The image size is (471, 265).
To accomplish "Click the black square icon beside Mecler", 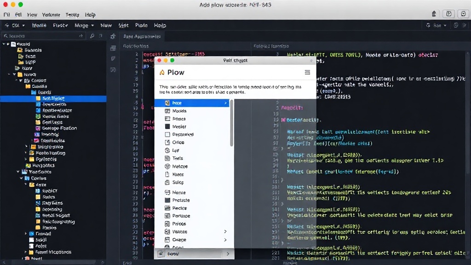I will point(167,127).
